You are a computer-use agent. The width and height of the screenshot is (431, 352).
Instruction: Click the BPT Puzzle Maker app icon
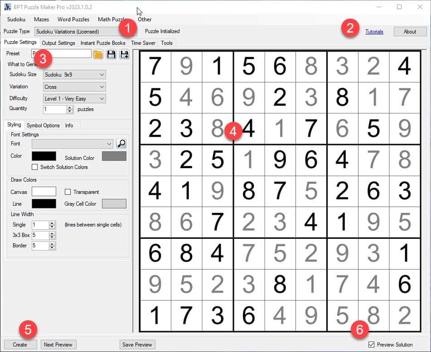(7, 6)
